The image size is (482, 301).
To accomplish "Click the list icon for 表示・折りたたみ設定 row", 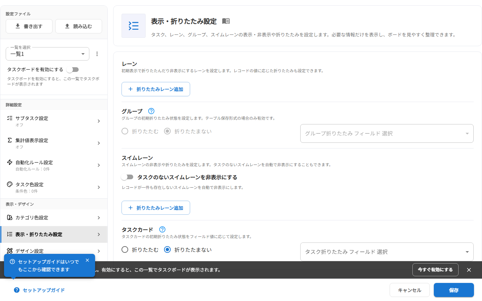I will coord(10,234).
